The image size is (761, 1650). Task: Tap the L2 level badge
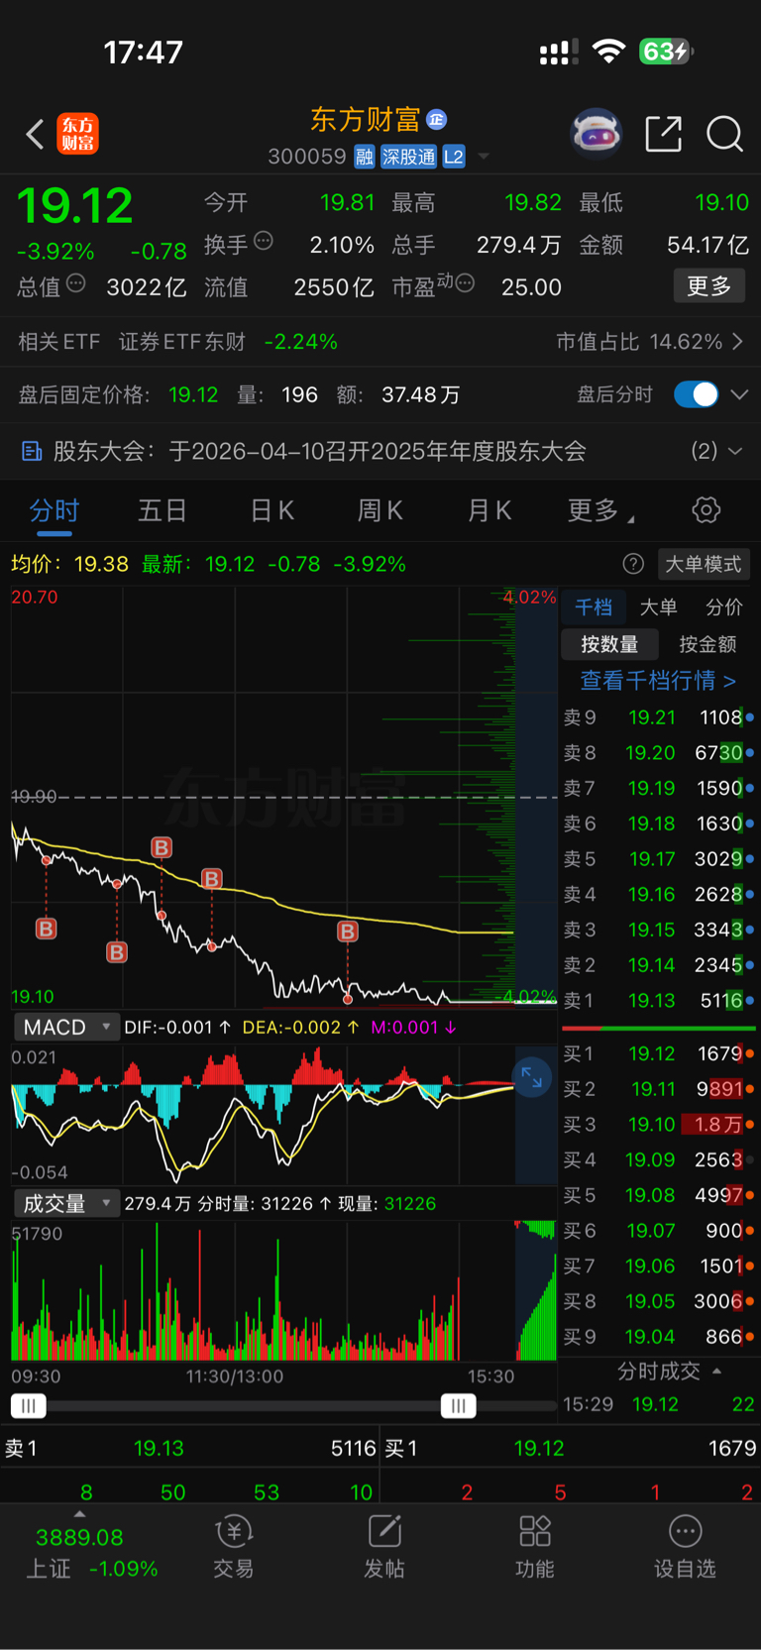point(454,157)
